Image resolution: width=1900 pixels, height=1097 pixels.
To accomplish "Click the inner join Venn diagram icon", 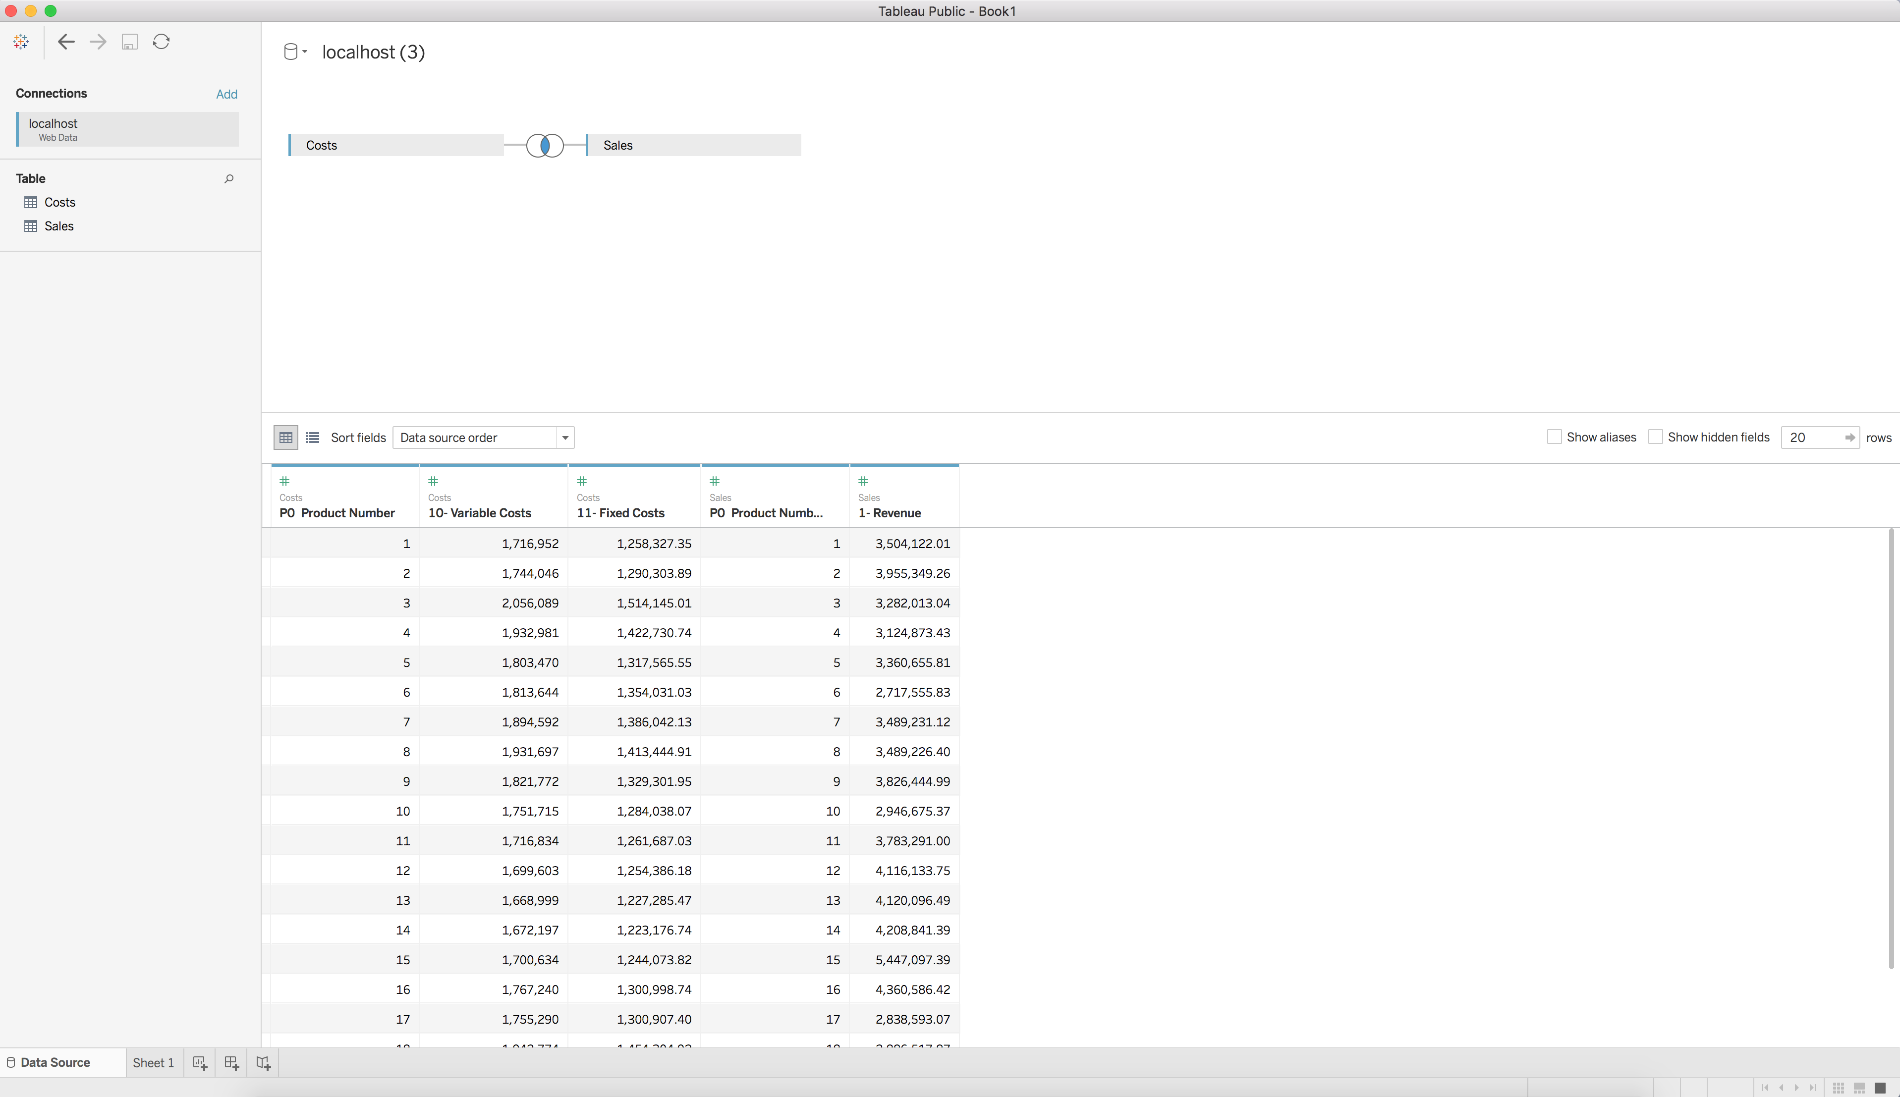I will click(545, 145).
